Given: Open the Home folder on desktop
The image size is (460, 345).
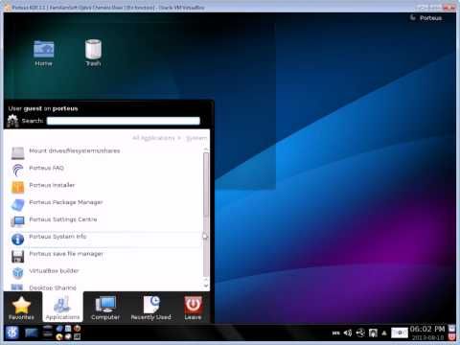Looking at the screenshot, I should click(44, 53).
